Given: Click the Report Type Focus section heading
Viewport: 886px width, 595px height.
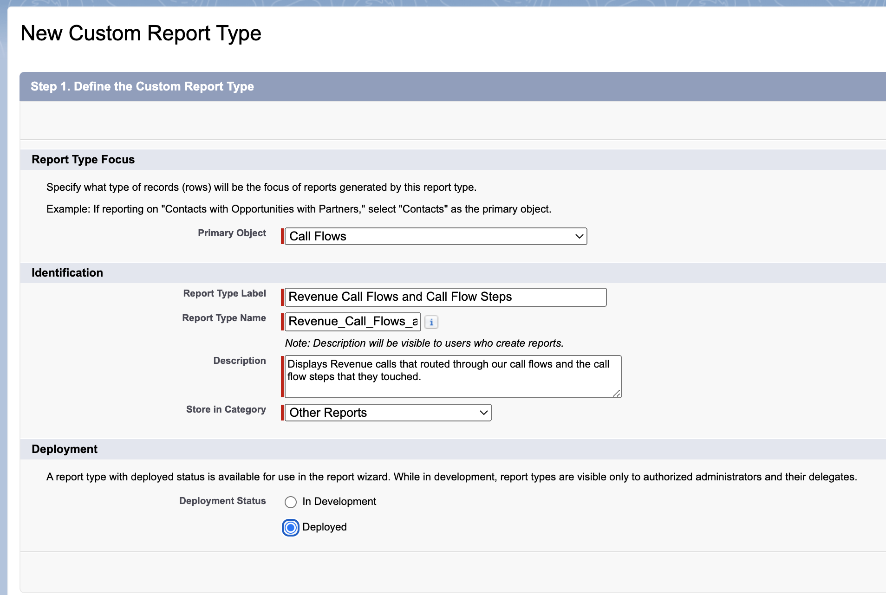Looking at the screenshot, I should point(83,160).
